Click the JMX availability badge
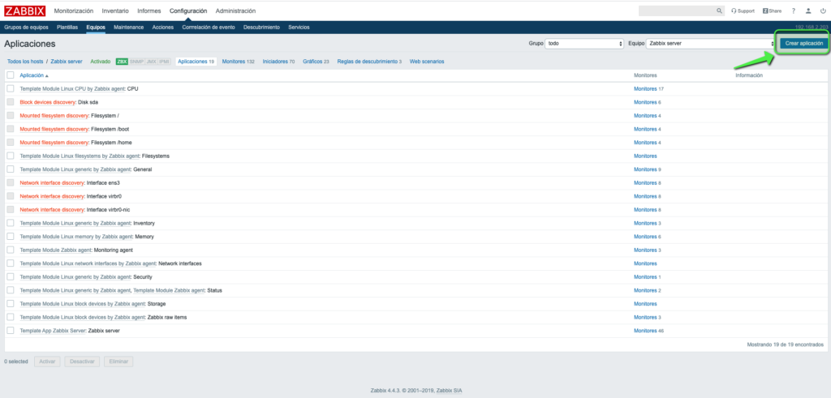Image resolution: width=831 pixels, height=398 pixels. pos(152,62)
